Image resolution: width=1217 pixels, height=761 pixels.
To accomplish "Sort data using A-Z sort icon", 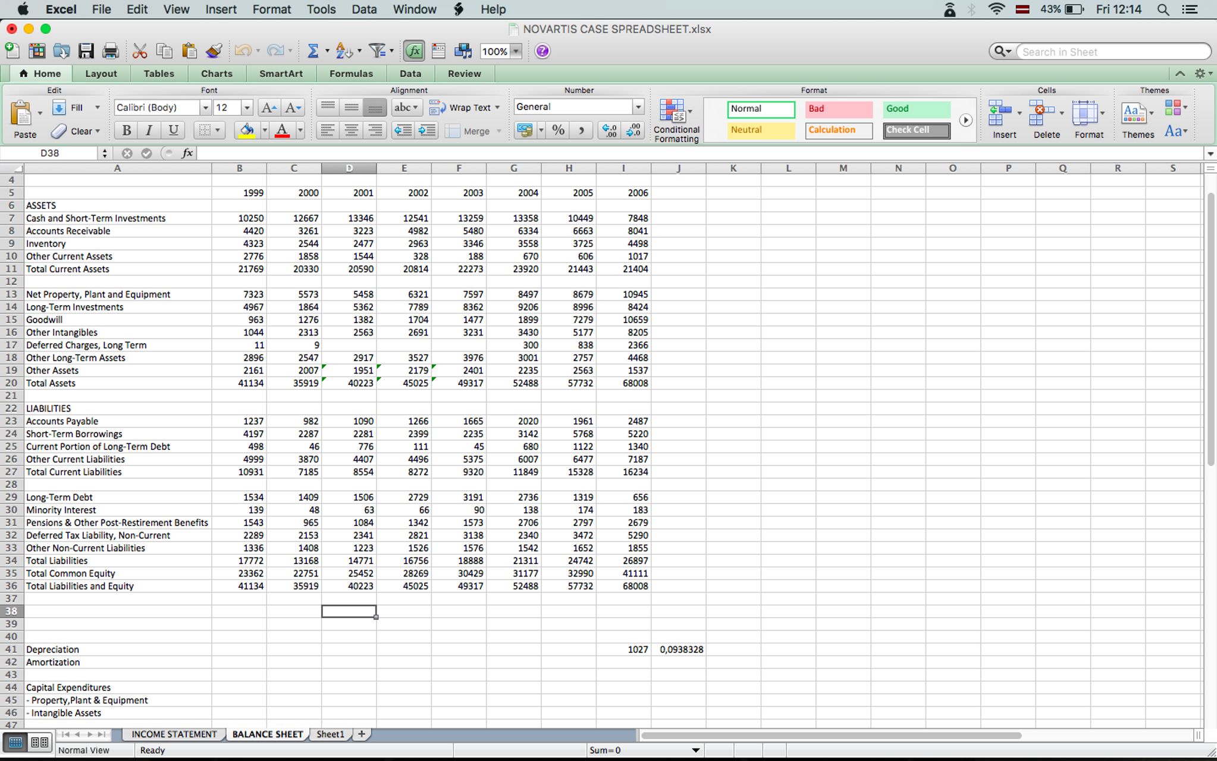I will click(344, 51).
